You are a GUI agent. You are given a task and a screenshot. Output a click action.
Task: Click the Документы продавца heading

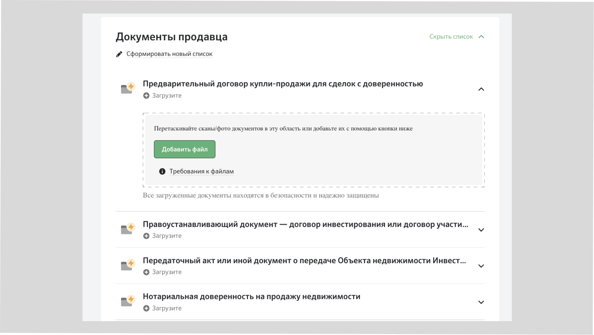(171, 37)
